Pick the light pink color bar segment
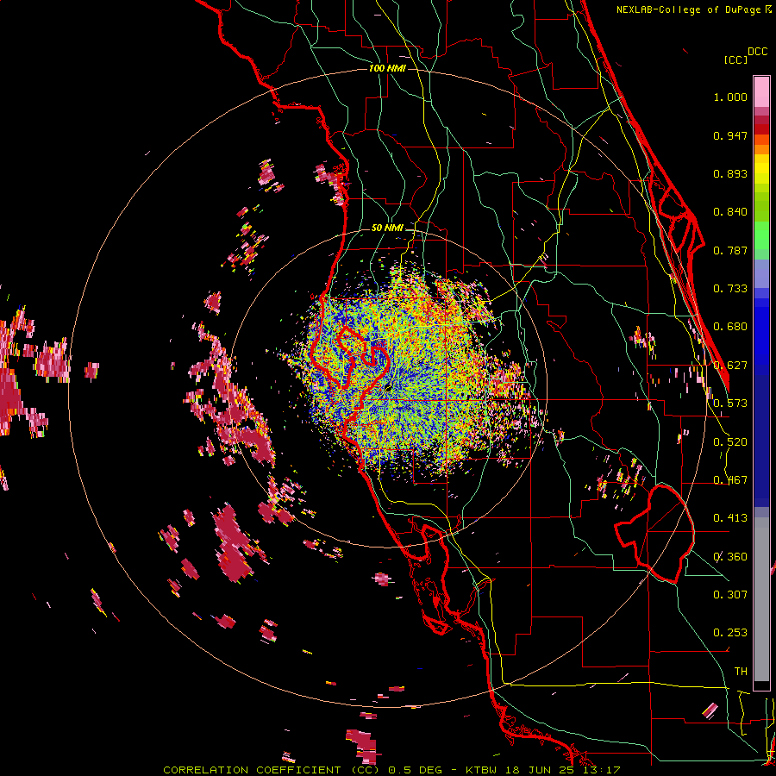The width and height of the screenshot is (776, 776). point(761,91)
